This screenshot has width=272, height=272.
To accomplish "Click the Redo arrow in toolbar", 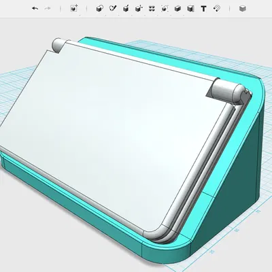I will coord(48,9).
